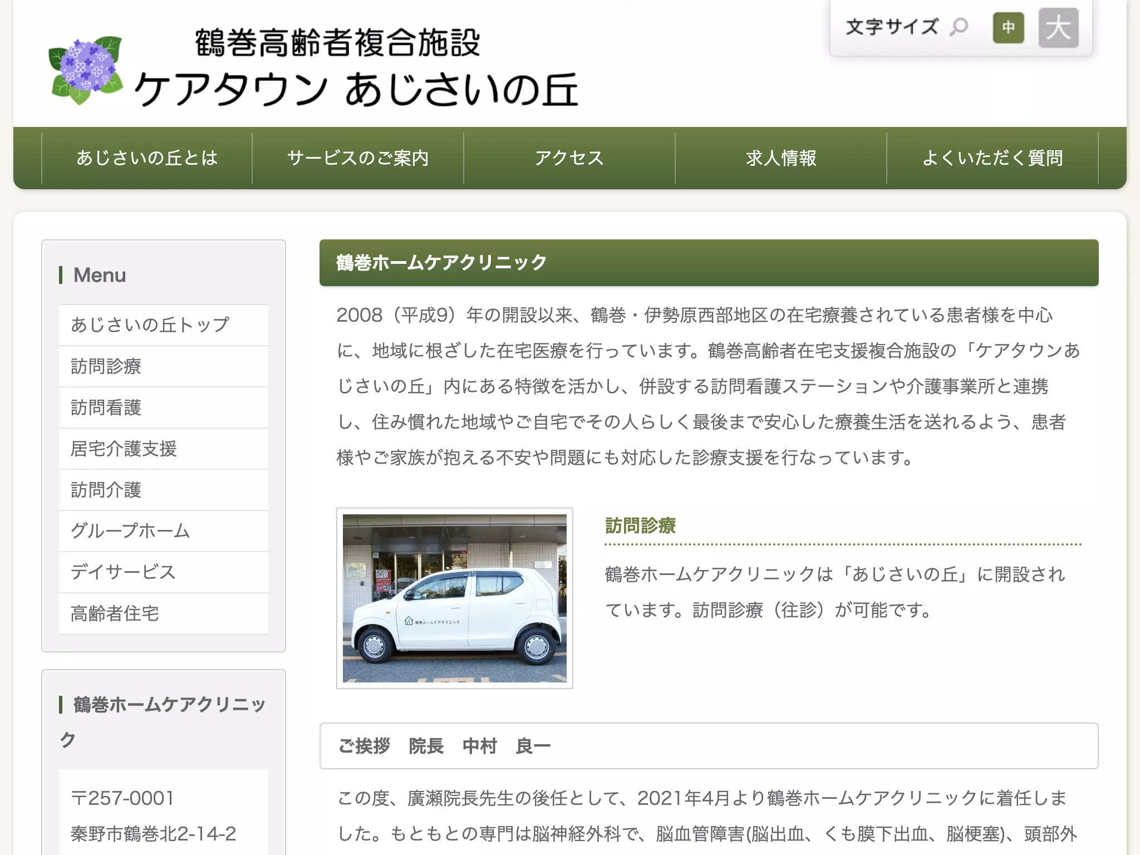Click the 文字サイズ label
This screenshot has width=1140, height=855.
[x=892, y=27]
